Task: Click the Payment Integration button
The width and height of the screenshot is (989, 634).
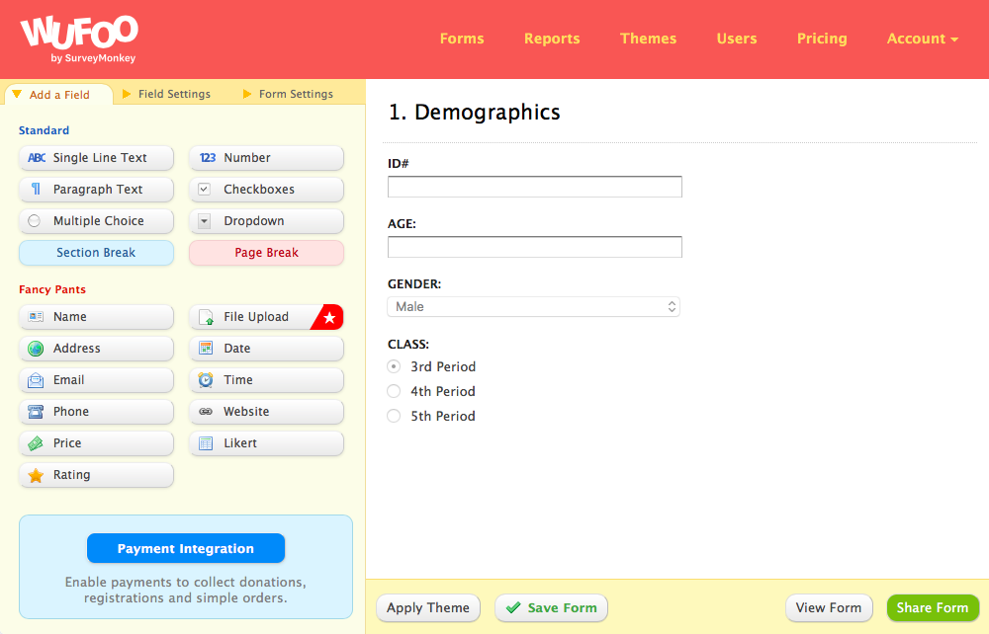Action: point(186,548)
